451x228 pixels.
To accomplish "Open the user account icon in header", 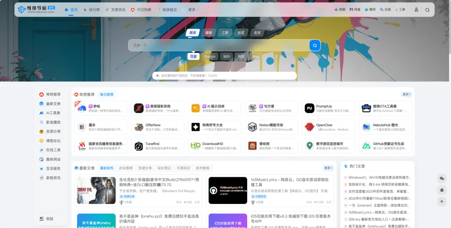I will coord(416,10).
